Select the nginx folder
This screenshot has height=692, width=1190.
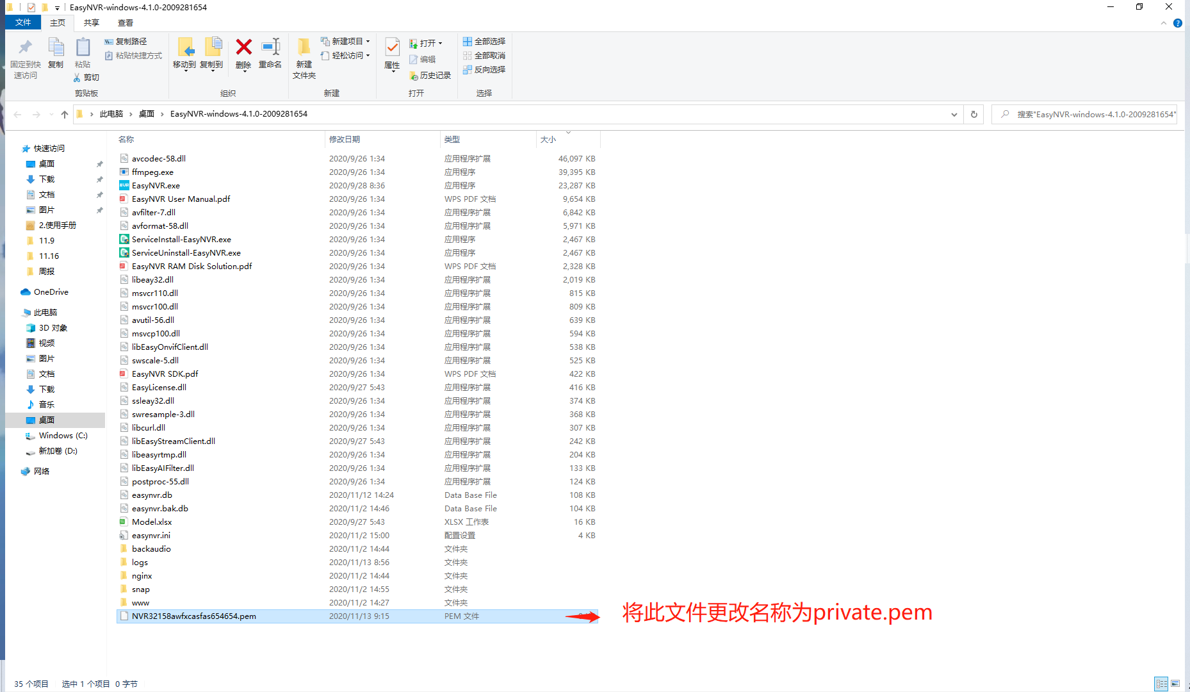142,576
